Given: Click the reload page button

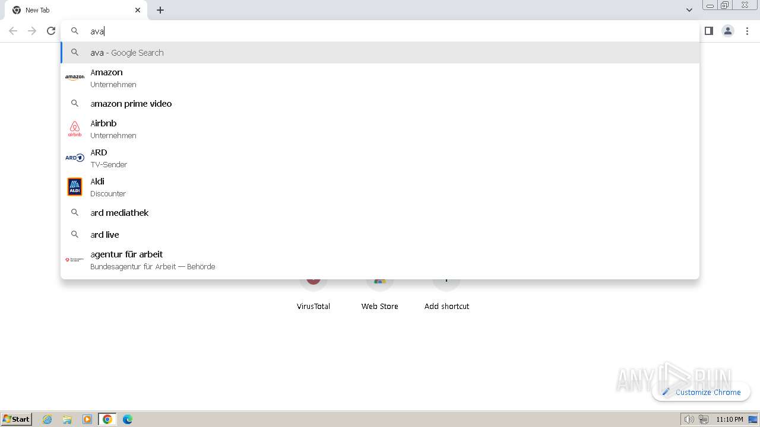Looking at the screenshot, I should click(51, 31).
